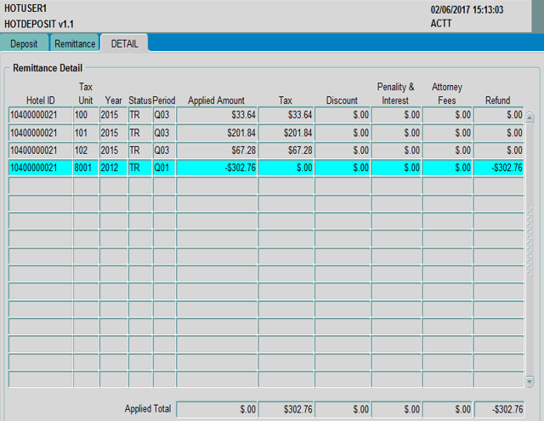Click the Year 2012 cell
This screenshot has height=421, width=544.
(112, 168)
